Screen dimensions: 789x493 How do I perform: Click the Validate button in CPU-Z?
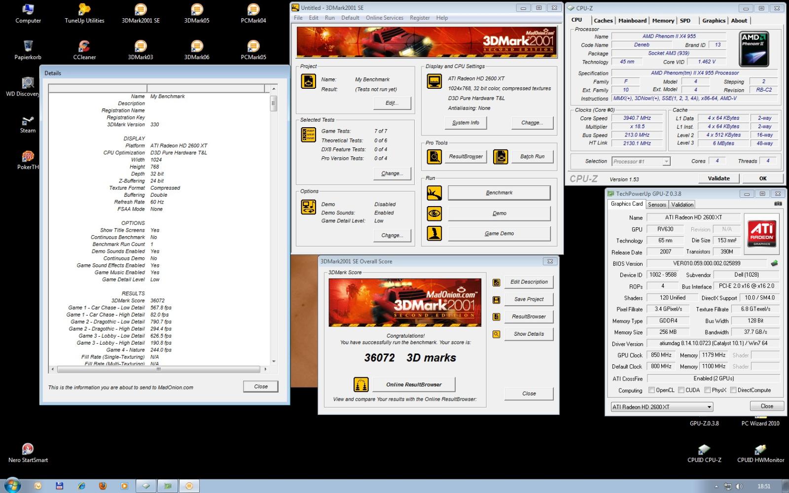719,178
